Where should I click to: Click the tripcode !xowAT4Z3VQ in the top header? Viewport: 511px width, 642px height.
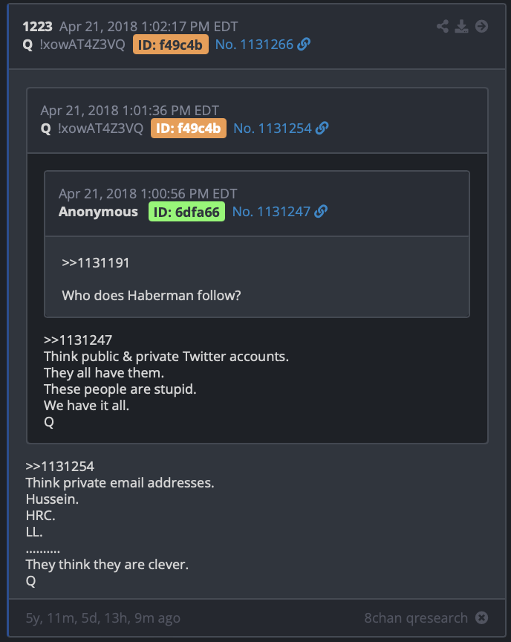[82, 45]
